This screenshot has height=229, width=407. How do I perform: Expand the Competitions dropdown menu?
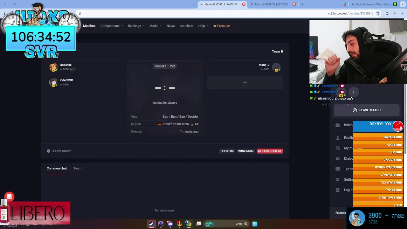[112, 26]
